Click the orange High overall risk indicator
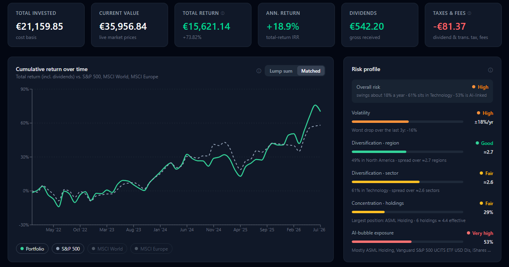Image resolution: width=509 pixels, height=267 pixels. (x=480, y=87)
